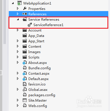
Task: Expand the About.aspx file node
Action: click(x=18, y=62)
